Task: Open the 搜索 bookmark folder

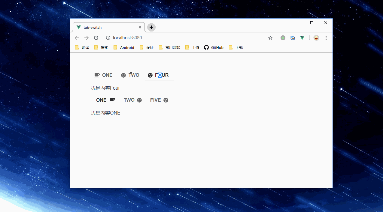Action: click(x=101, y=47)
